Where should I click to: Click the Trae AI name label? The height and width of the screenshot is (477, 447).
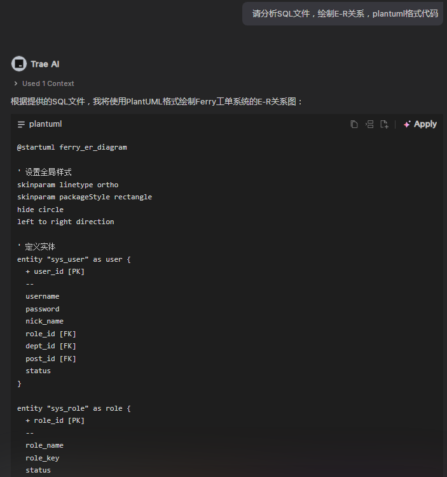[45, 64]
